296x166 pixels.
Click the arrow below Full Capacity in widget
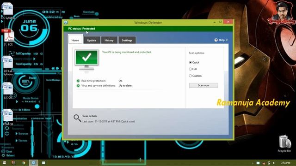tap(34, 59)
